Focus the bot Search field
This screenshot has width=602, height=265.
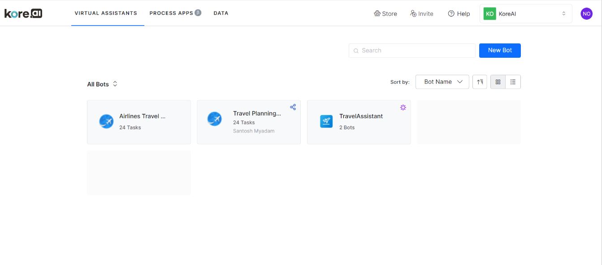(x=412, y=51)
